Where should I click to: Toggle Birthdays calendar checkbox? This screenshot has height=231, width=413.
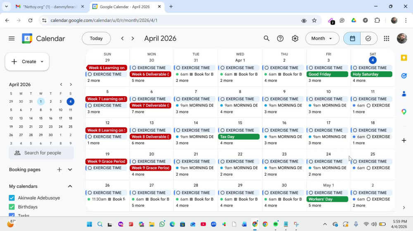[x=12, y=207]
